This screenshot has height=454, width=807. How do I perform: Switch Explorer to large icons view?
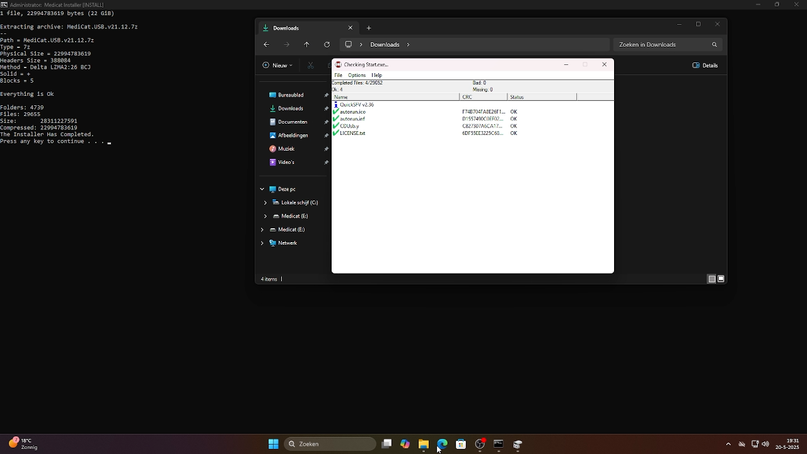coord(721,279)
